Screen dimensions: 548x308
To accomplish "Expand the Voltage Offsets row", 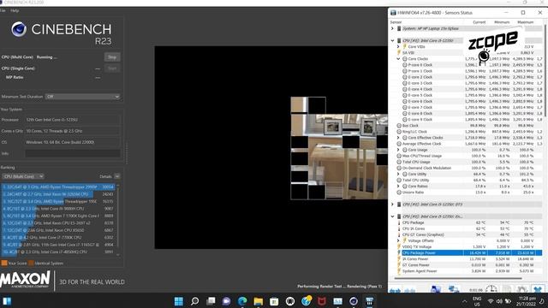I will (x=398, y=240).
